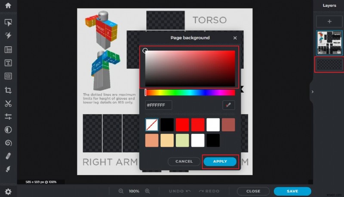Select the Arrange tool with cursor icon
Image resolution: width=344 pixels, height=197 pixels.
8,23
